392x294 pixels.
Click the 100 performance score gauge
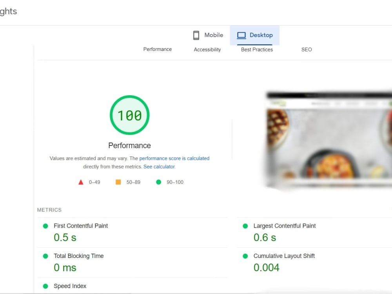click(129, 115)
